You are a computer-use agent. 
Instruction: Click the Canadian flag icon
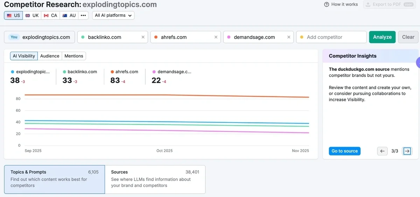pyautogui.click(x=46, y=15)
